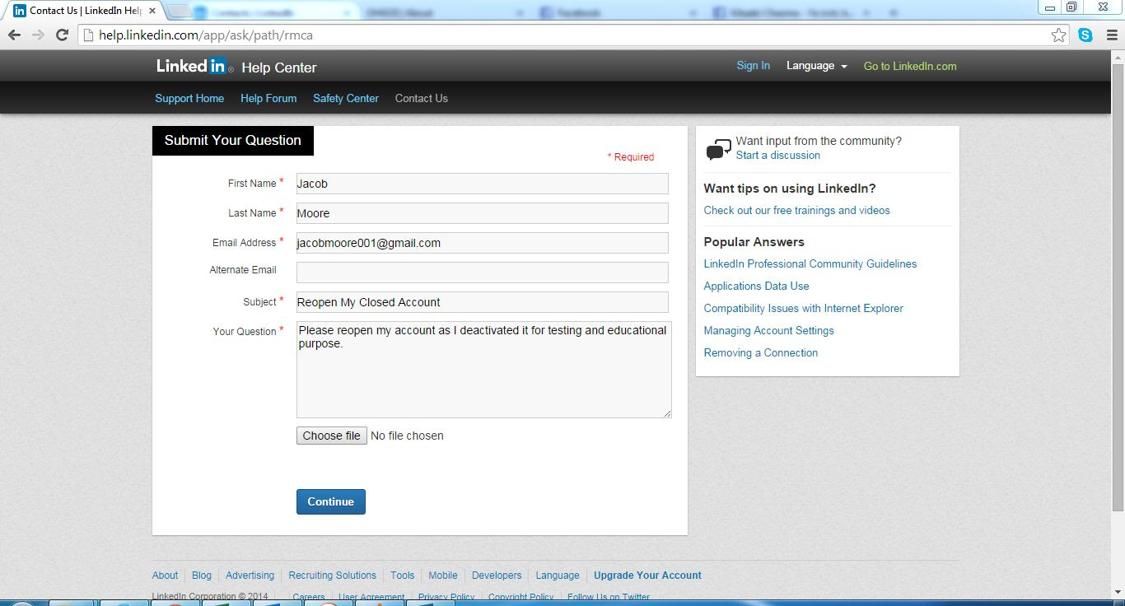Reload the current page
This screenshot has width=1125, height=606.
[x=63, y=35]
